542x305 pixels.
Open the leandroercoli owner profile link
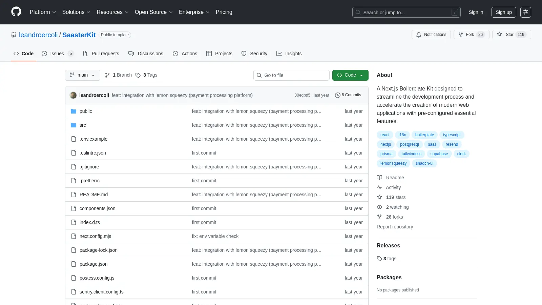coord(38,35)
